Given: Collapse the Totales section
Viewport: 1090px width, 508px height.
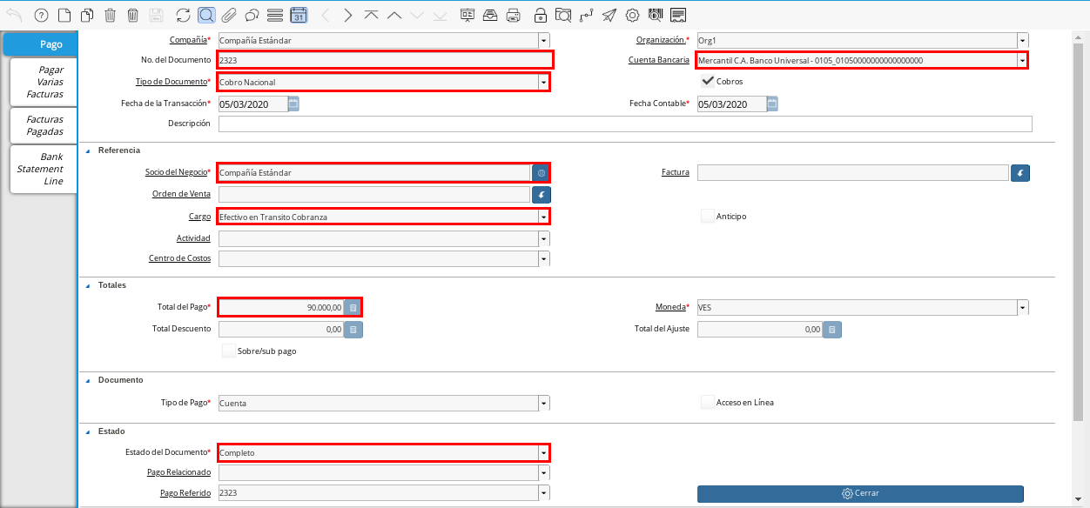Looking at the screenshot, I should click(88, 285).
